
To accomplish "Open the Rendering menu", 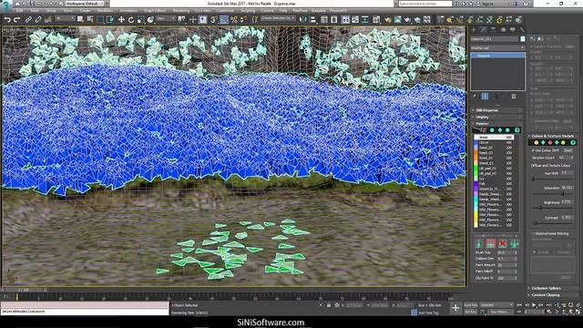I will 181,11.
